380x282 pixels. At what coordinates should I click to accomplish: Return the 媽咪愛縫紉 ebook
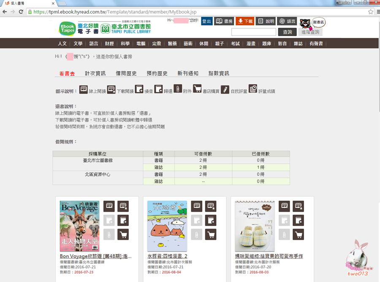(x=299, y=220)
